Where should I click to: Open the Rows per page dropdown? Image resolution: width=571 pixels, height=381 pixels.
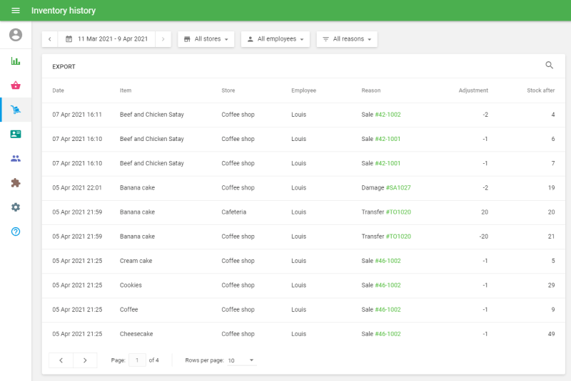(x=241, y=360)
